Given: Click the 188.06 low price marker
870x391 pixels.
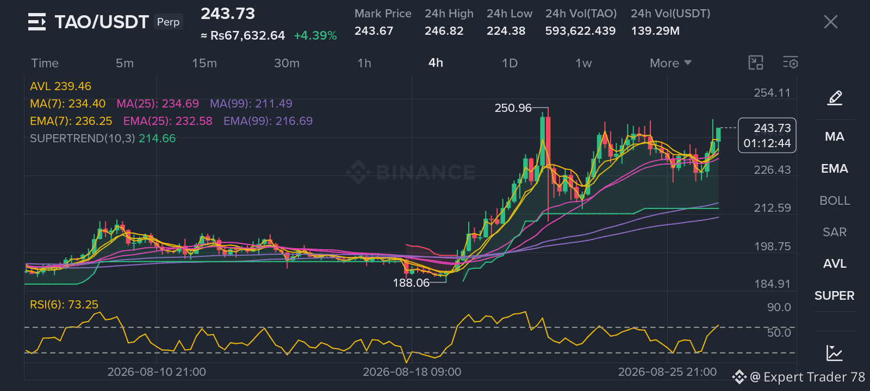Looking at the screenshot, I should (x=411, y=283).
